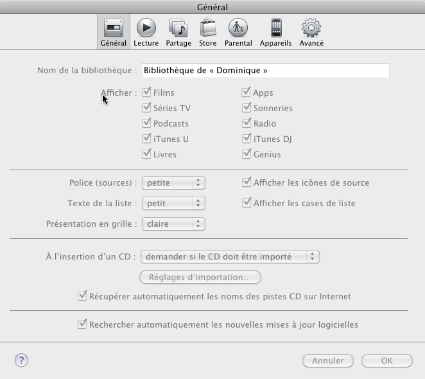Disable Afficher les icônes de source
Screen dimensions: 425x379
click(x=246, y=182)
